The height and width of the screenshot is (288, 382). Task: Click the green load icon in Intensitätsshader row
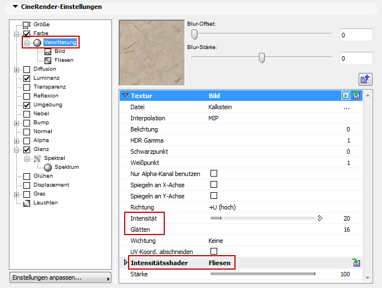point(356,262)
